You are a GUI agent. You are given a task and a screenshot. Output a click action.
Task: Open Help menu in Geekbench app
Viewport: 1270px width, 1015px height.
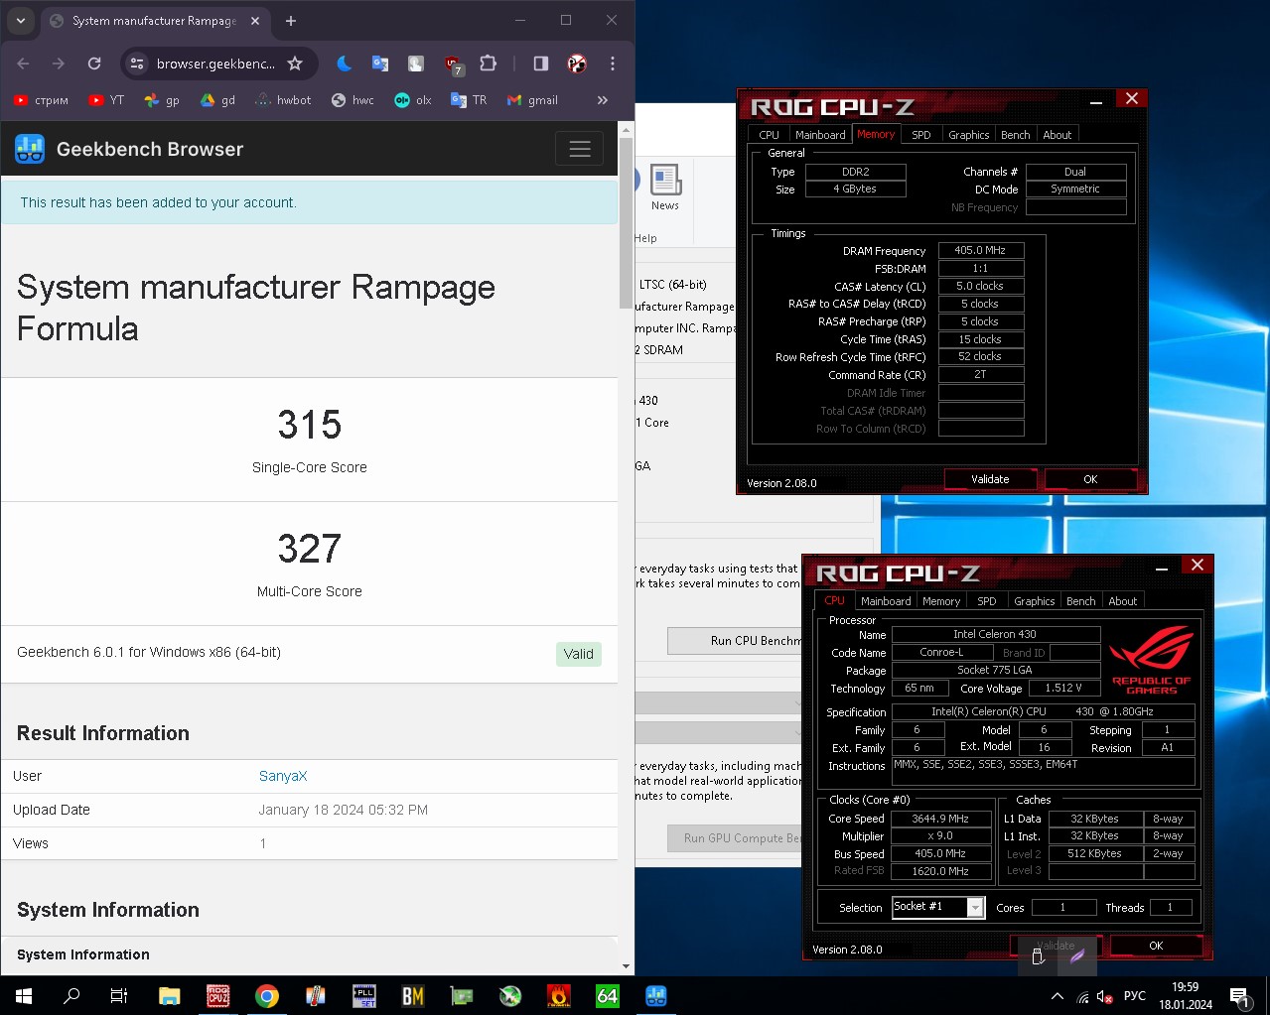645,238
